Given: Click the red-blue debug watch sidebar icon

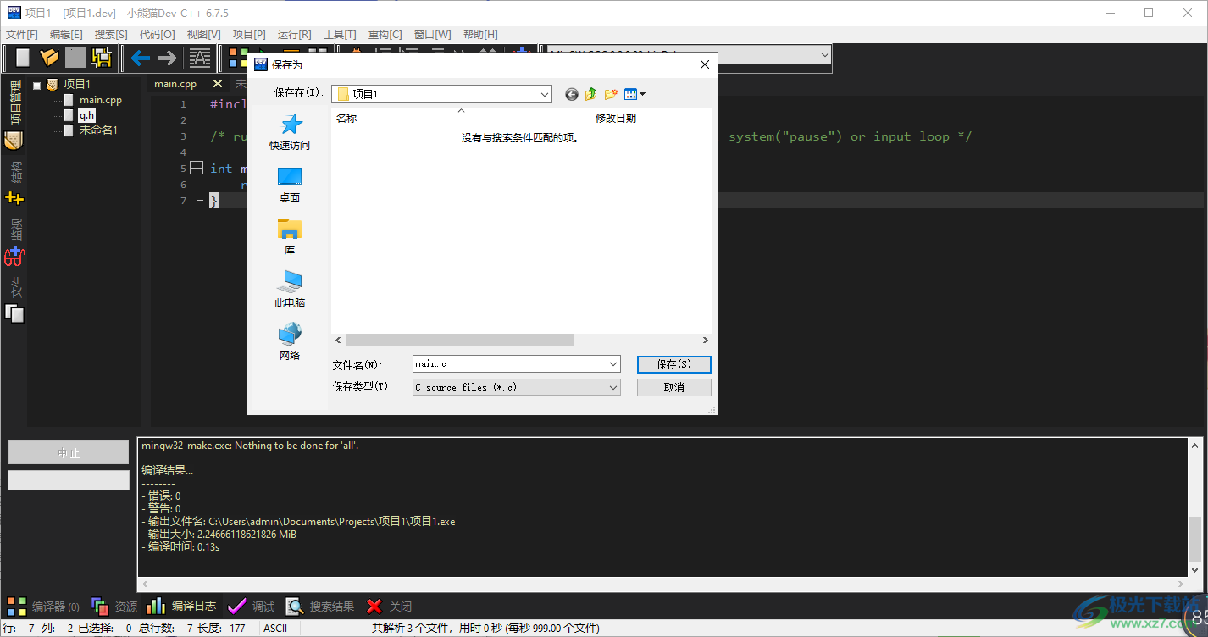Looking at the screenshot, I should (x=14, y=255).
